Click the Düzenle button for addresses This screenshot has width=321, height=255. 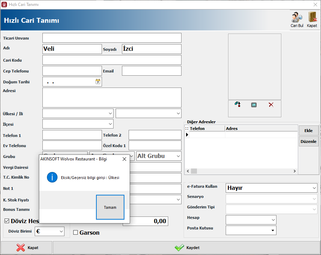308,142
